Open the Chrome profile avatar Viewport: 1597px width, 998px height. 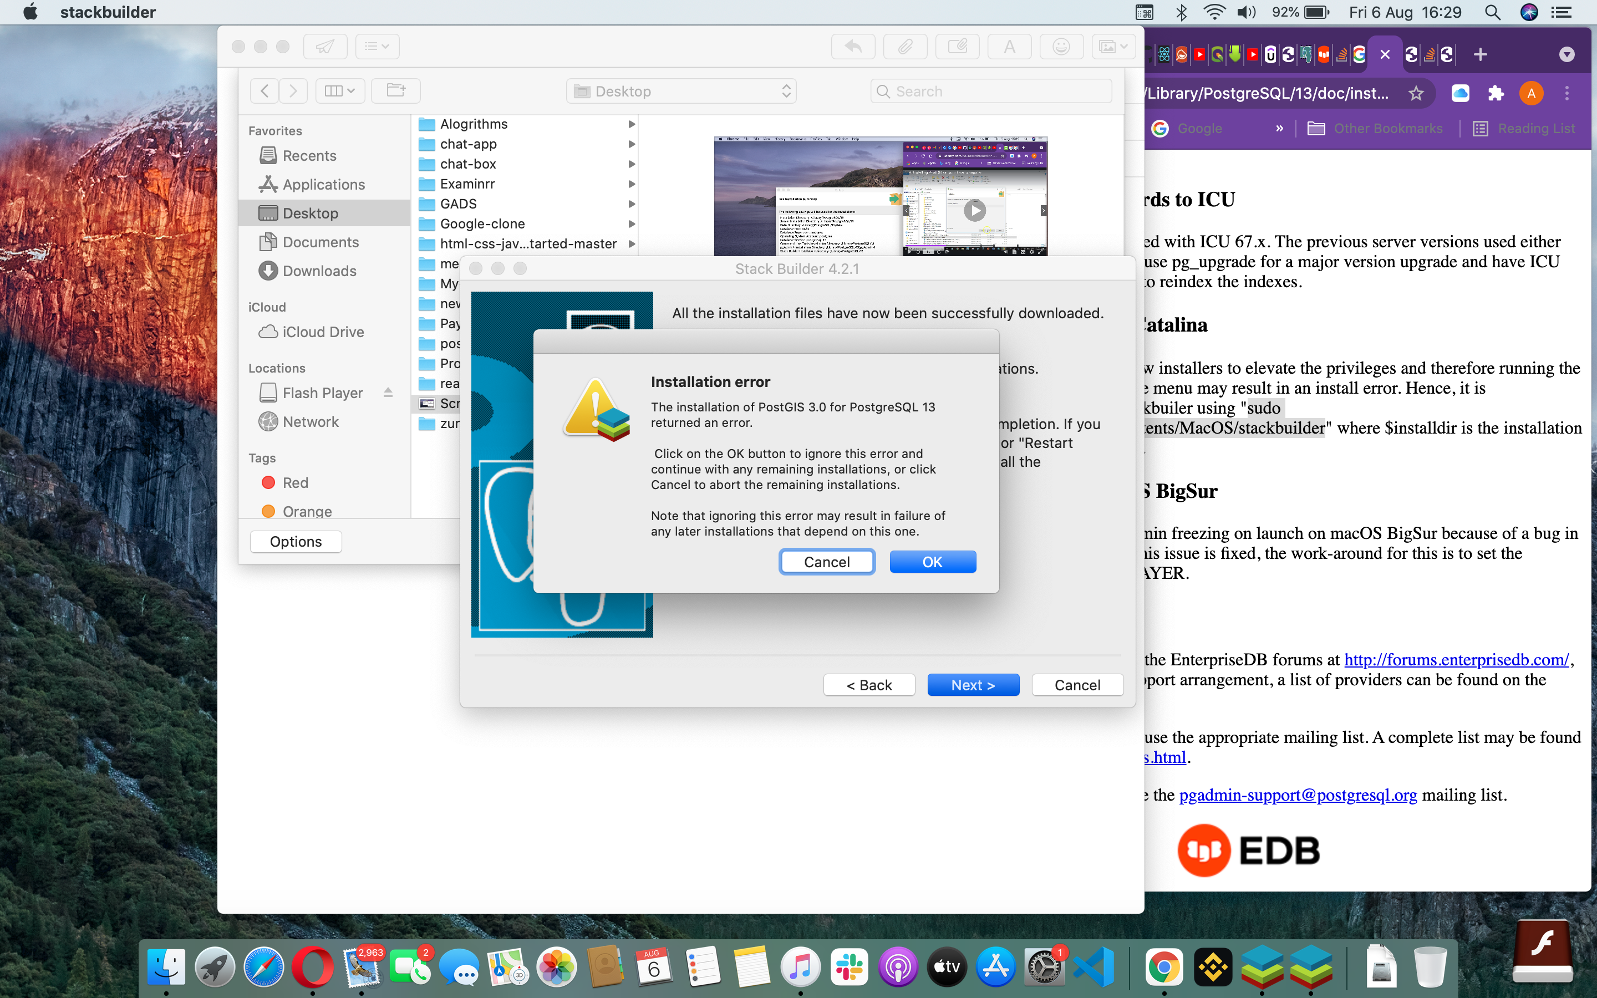click(x=1531, y=93)
